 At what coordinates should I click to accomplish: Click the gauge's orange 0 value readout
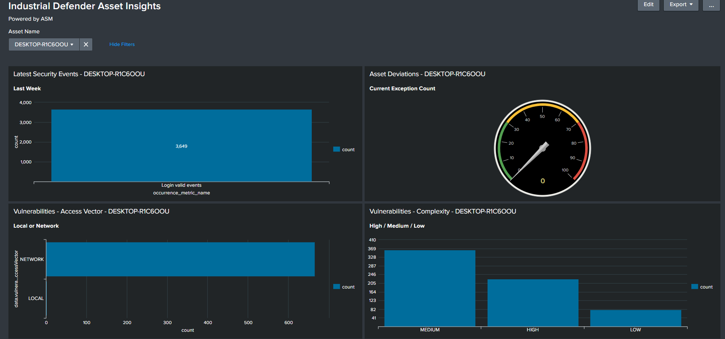pos(543,181)
